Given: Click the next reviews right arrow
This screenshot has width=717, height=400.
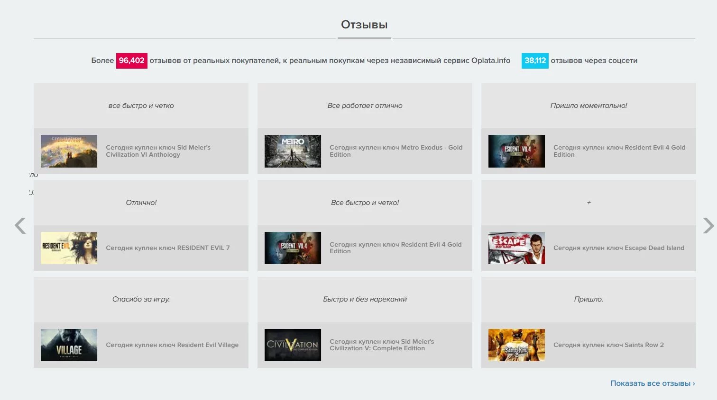Looking at the screenshot, I should coord(708,226).
